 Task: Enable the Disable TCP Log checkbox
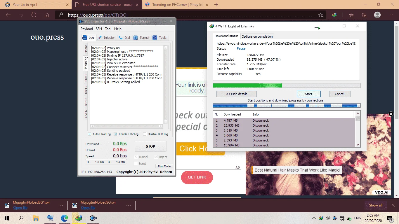coord(145,134)
